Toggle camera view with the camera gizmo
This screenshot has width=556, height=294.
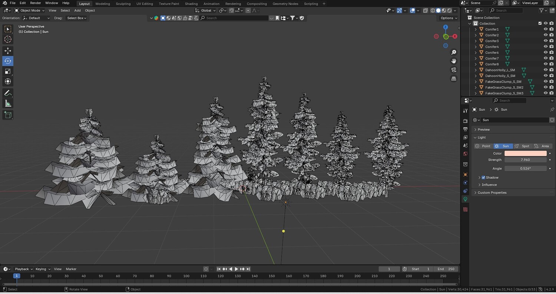[x=454, y=70]
